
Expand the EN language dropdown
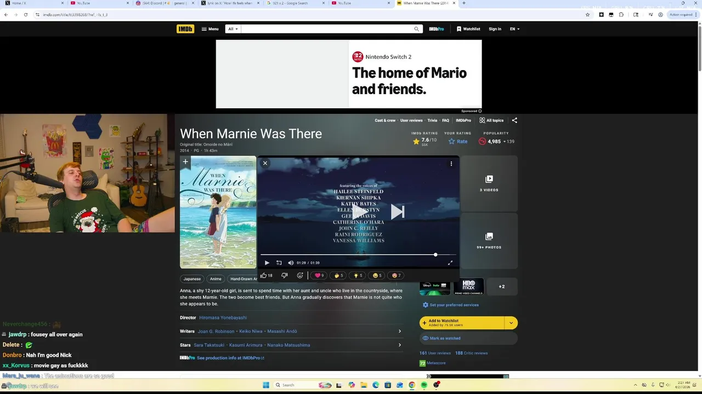(514, 29)
